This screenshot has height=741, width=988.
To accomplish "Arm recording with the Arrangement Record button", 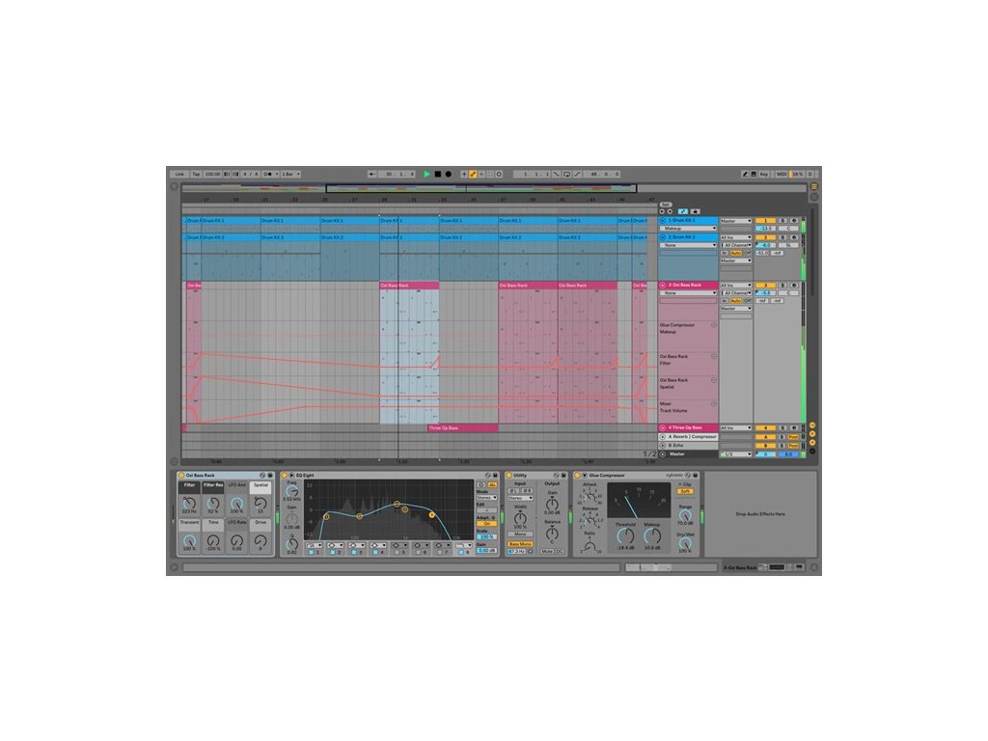I will 448,174.
